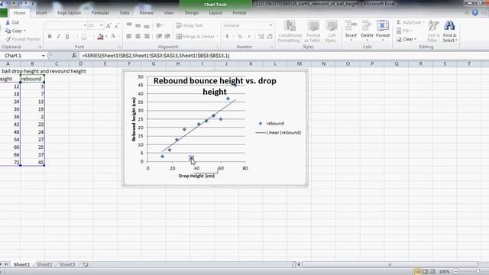Screen dimensions: 489x275
Task: Click the Insert Worksheet tab icon
Action: click(x=85, y=264)
